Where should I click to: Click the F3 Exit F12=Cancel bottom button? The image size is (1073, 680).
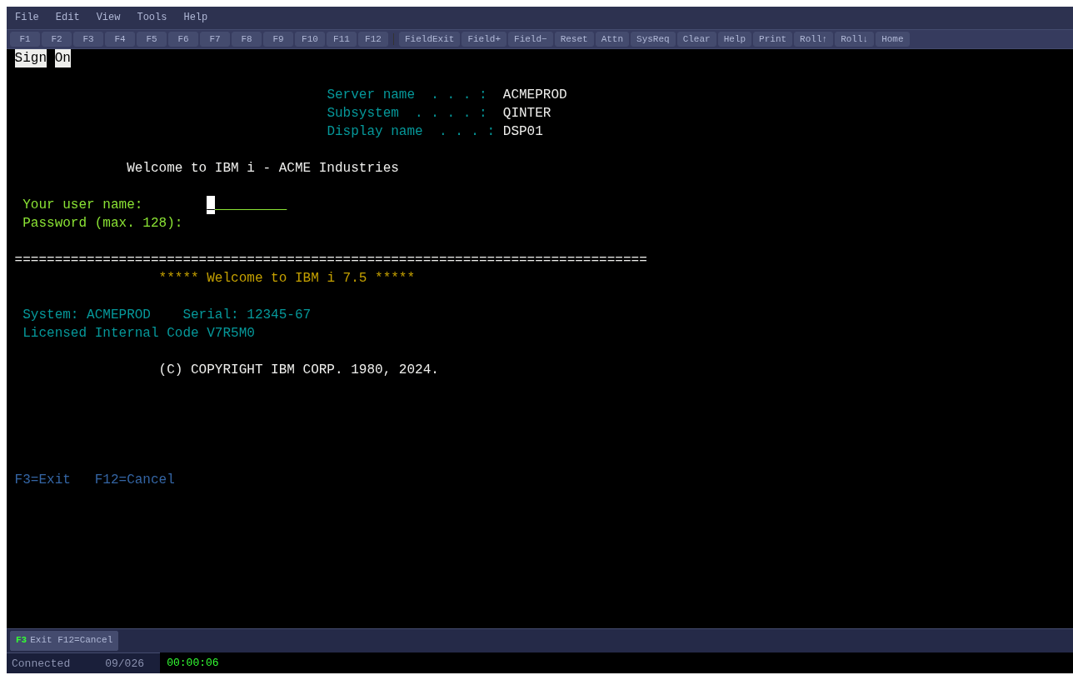click(x=64, y=640)
